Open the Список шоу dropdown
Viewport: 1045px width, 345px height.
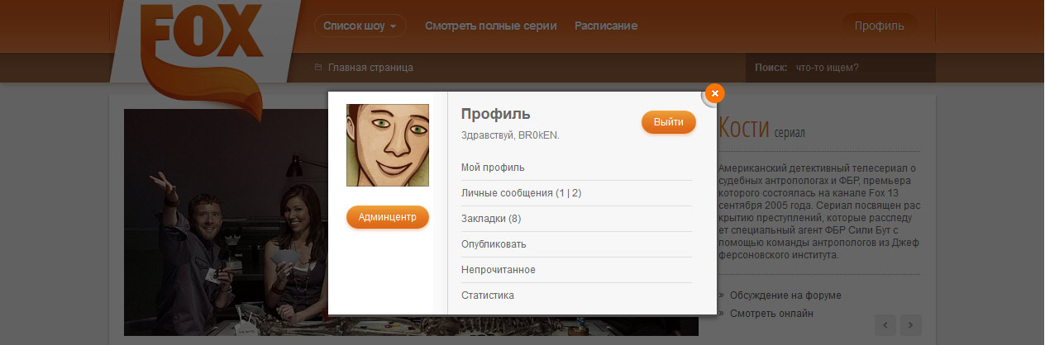360,26
